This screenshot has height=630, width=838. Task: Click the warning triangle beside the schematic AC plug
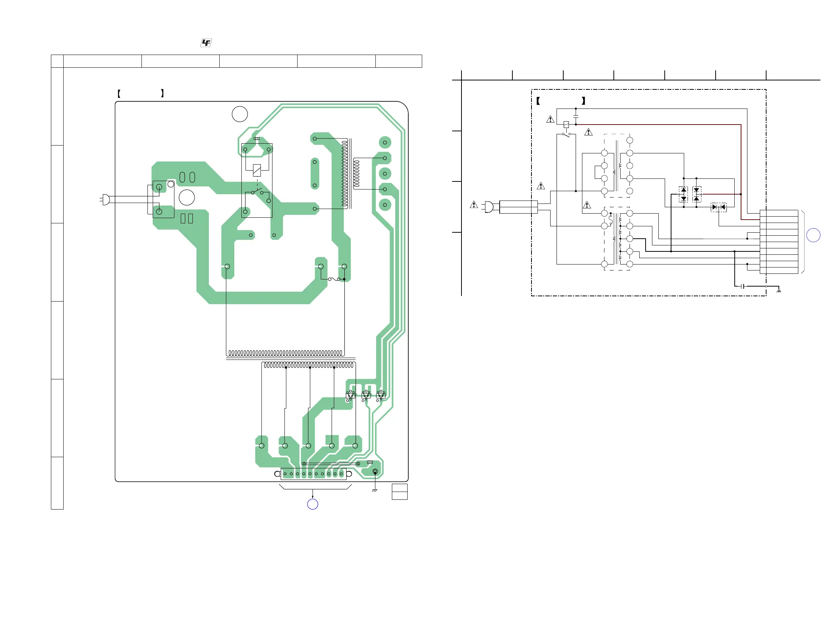click(473, 204)
